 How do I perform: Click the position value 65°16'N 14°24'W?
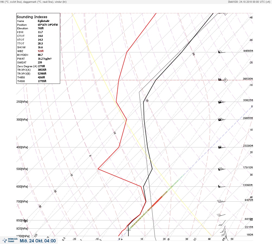tap(48, 25)
